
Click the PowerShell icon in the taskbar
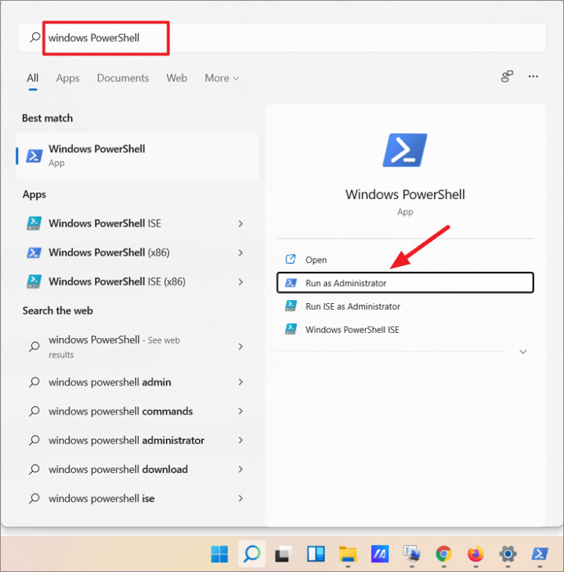[x=540, y=553]
